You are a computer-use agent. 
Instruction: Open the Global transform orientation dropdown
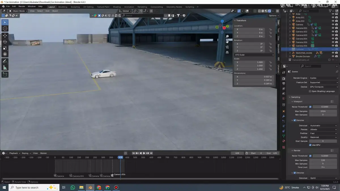pyautogui.click(x=125, y=11)
